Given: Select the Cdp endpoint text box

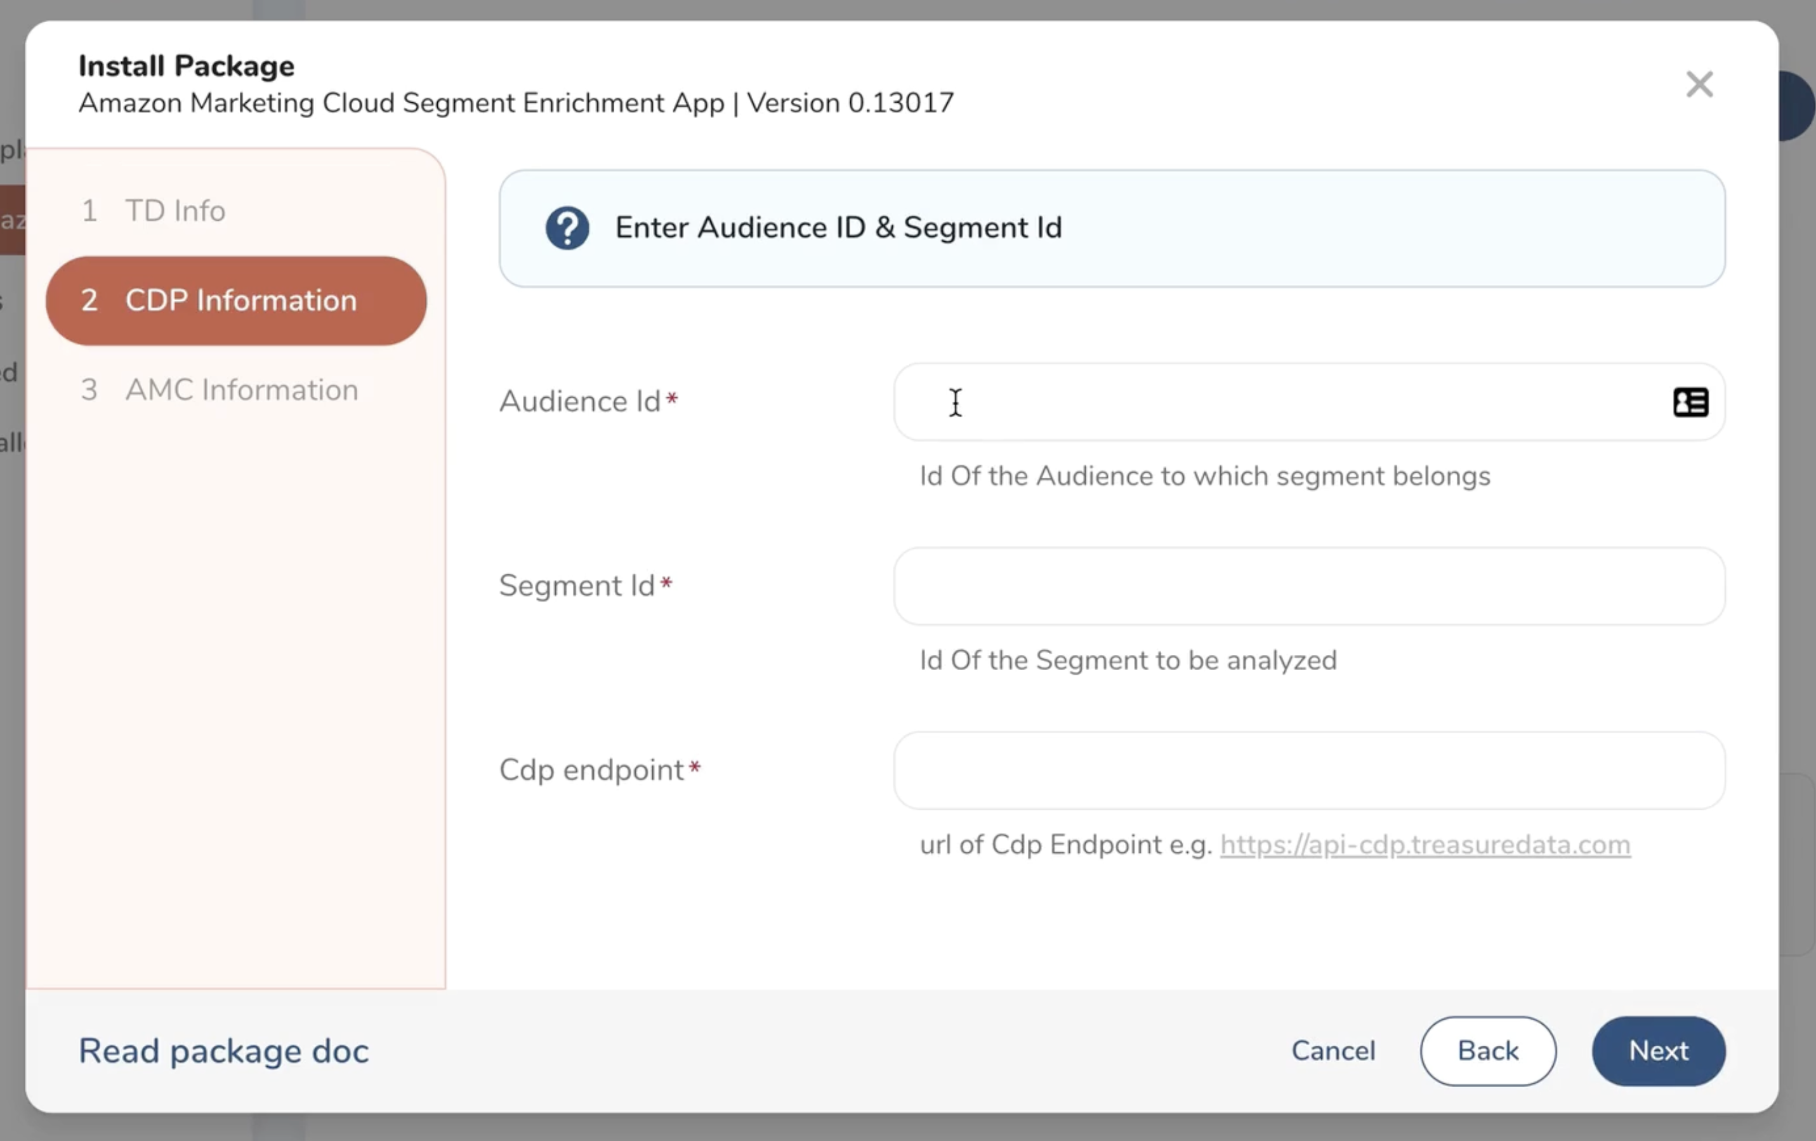Looking at the screenshot, I should point(1308,770).
